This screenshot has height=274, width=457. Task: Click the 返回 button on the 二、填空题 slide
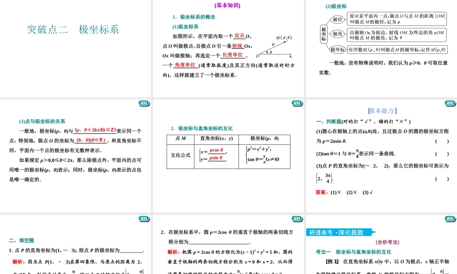(144, 219)
